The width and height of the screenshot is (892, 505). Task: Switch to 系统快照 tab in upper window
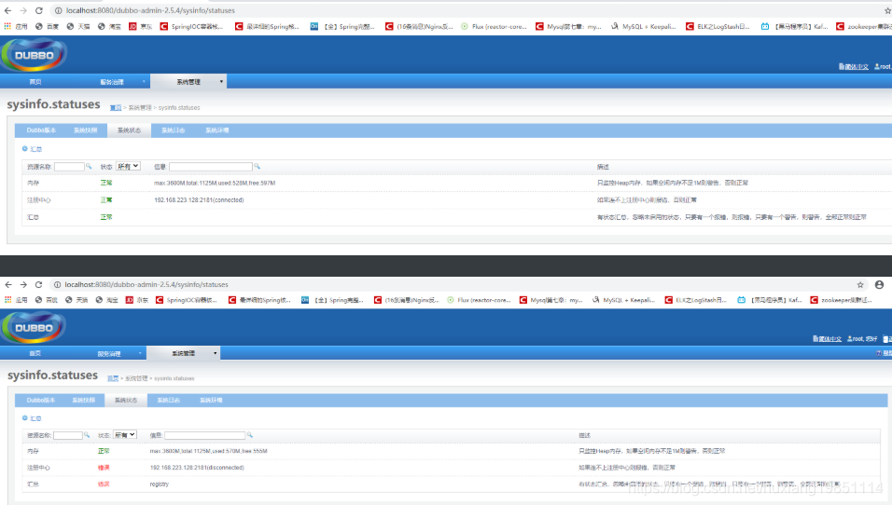tap(85, 130)
